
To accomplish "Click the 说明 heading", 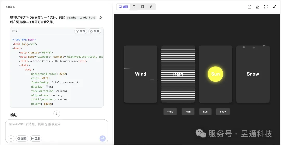I will click(14, 115).
